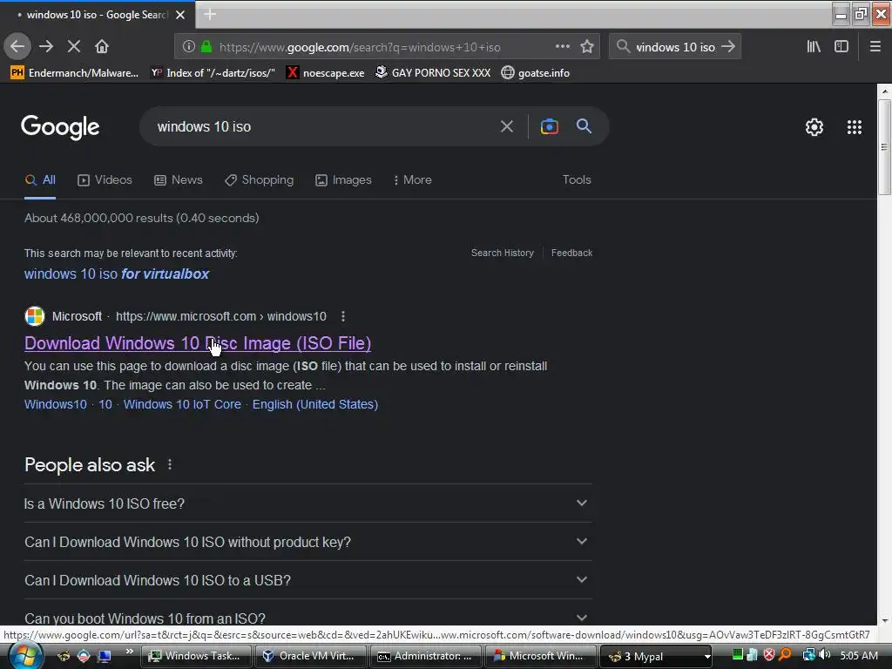This screenshot has width=892, height=669.
Task: Open the browser home page icon
Action: [x=101, y=47]
